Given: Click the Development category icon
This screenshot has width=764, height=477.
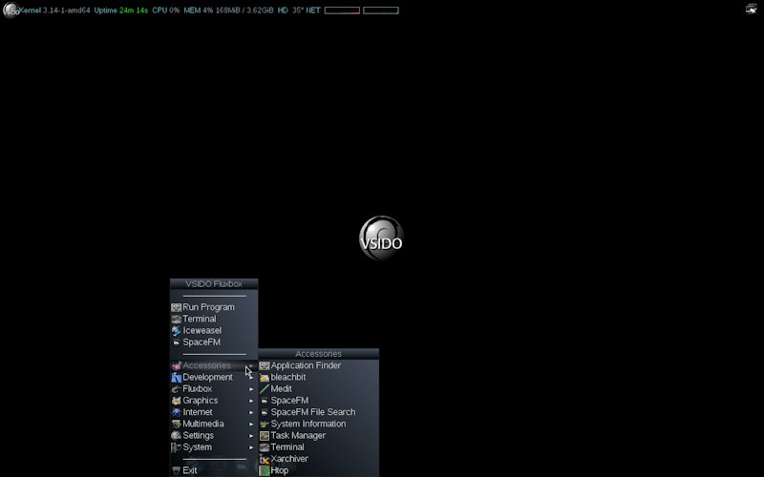Looking at the screenshot, I should 176,377.
